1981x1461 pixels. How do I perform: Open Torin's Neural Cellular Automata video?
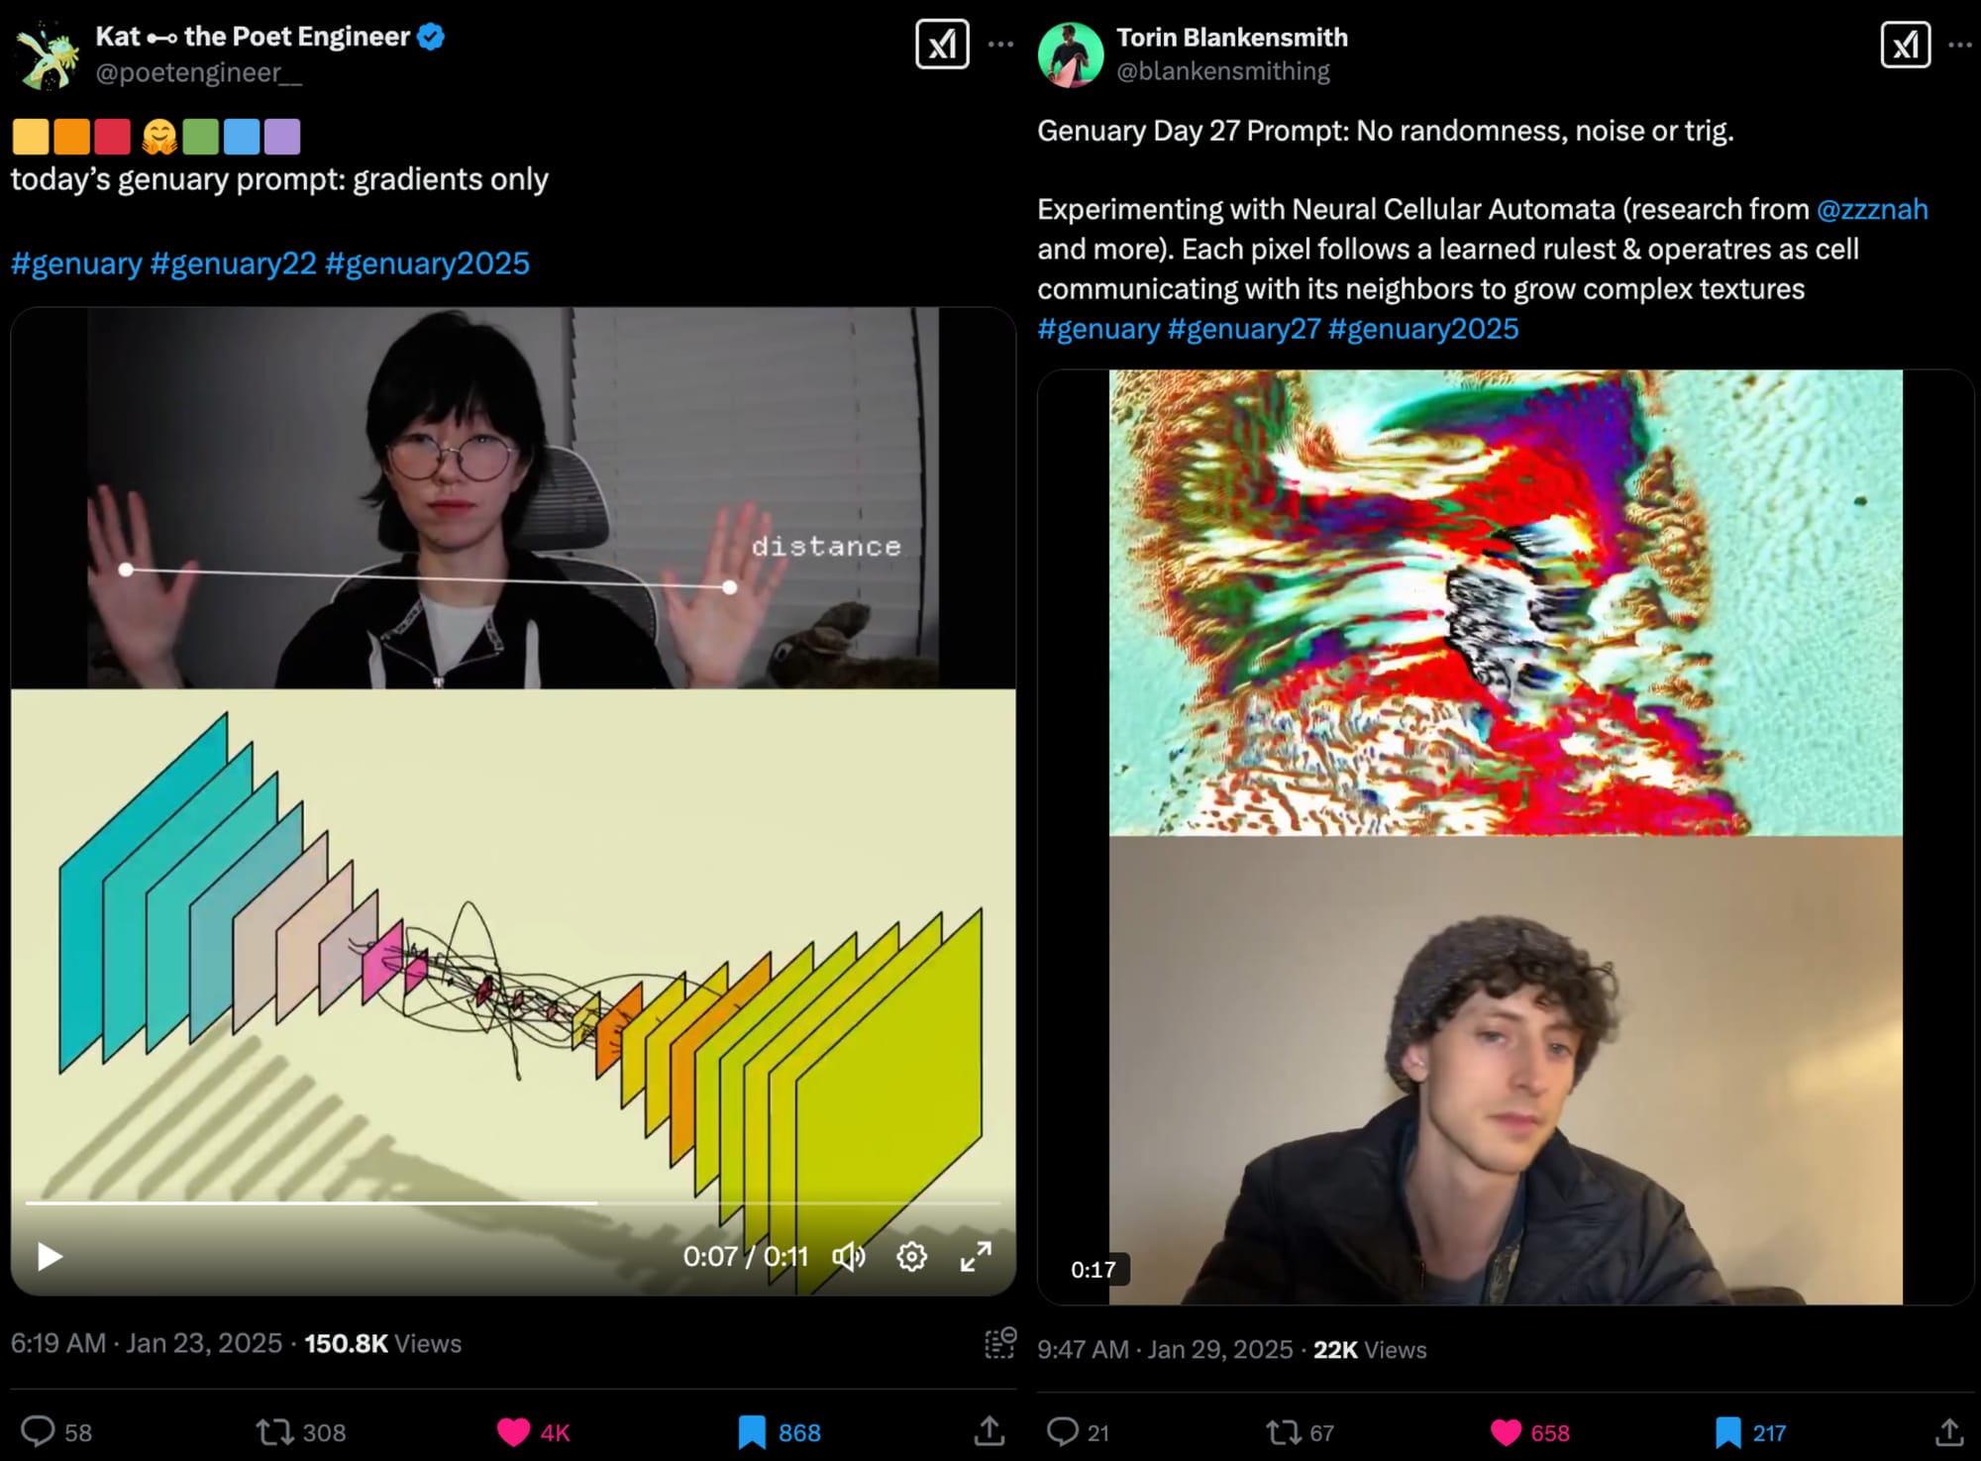(1506, 837)
